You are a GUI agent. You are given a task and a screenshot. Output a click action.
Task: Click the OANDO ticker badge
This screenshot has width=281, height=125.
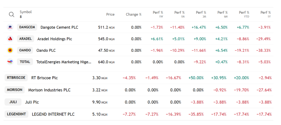pyautogui.click(x=25, y=50)
